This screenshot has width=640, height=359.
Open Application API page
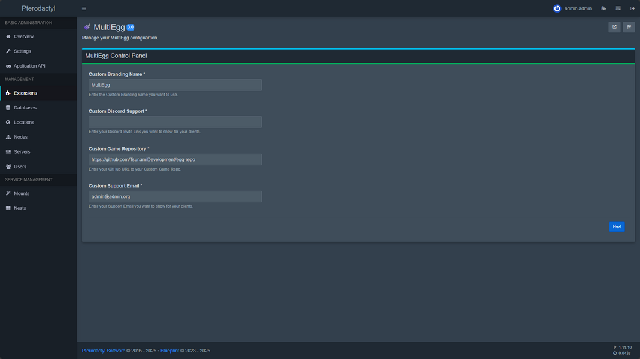click(x=38, y=66)
